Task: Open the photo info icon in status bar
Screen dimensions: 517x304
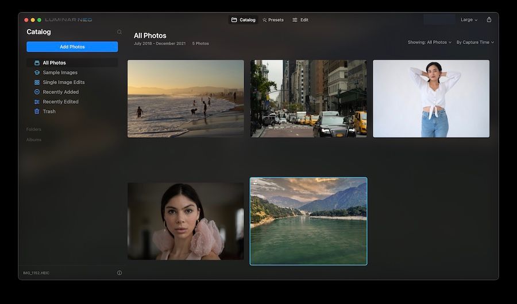Action: click(119, 273)
